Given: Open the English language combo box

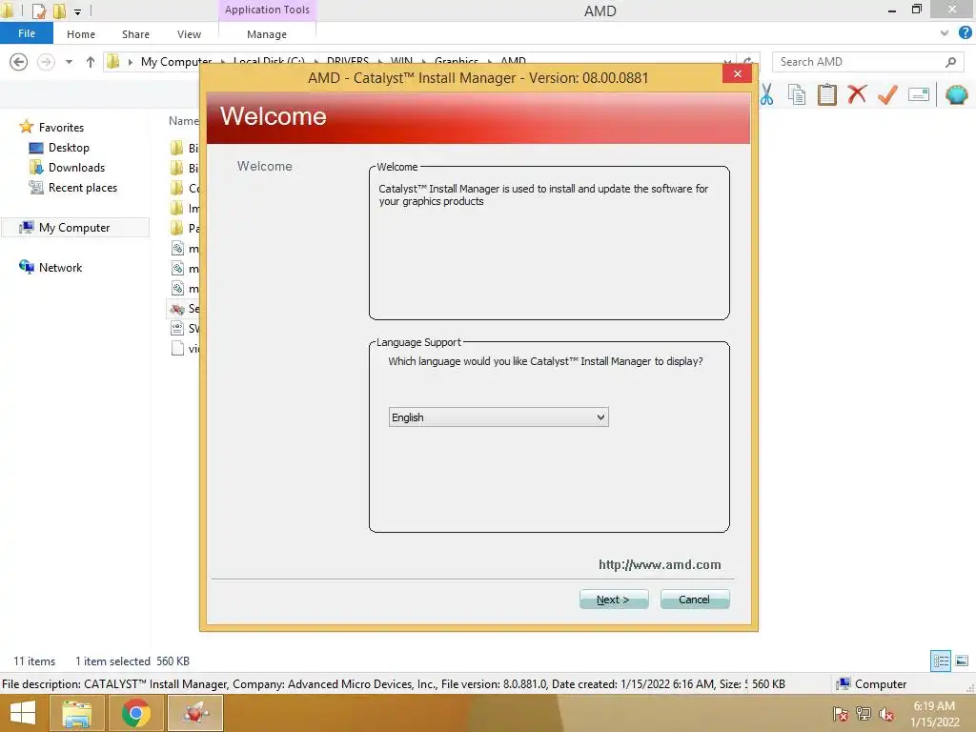Looking at the screenshot, I should pyautogui.click(x=498, y=417).
